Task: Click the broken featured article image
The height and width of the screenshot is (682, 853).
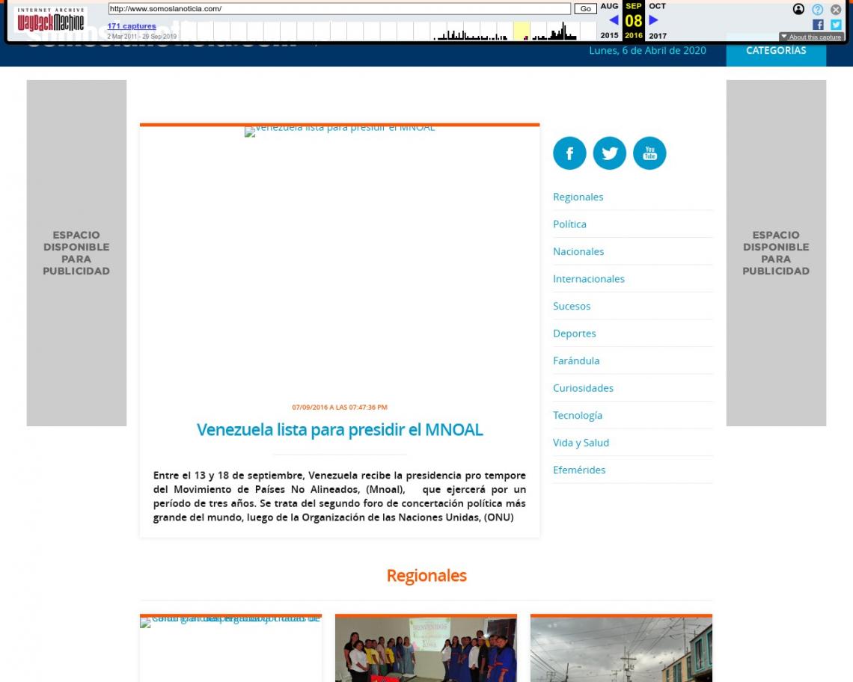Action: 340,131
